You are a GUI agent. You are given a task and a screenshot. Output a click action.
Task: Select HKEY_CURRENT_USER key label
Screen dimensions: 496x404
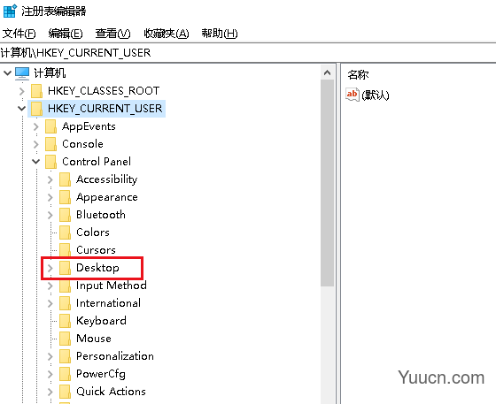[105, 109]
